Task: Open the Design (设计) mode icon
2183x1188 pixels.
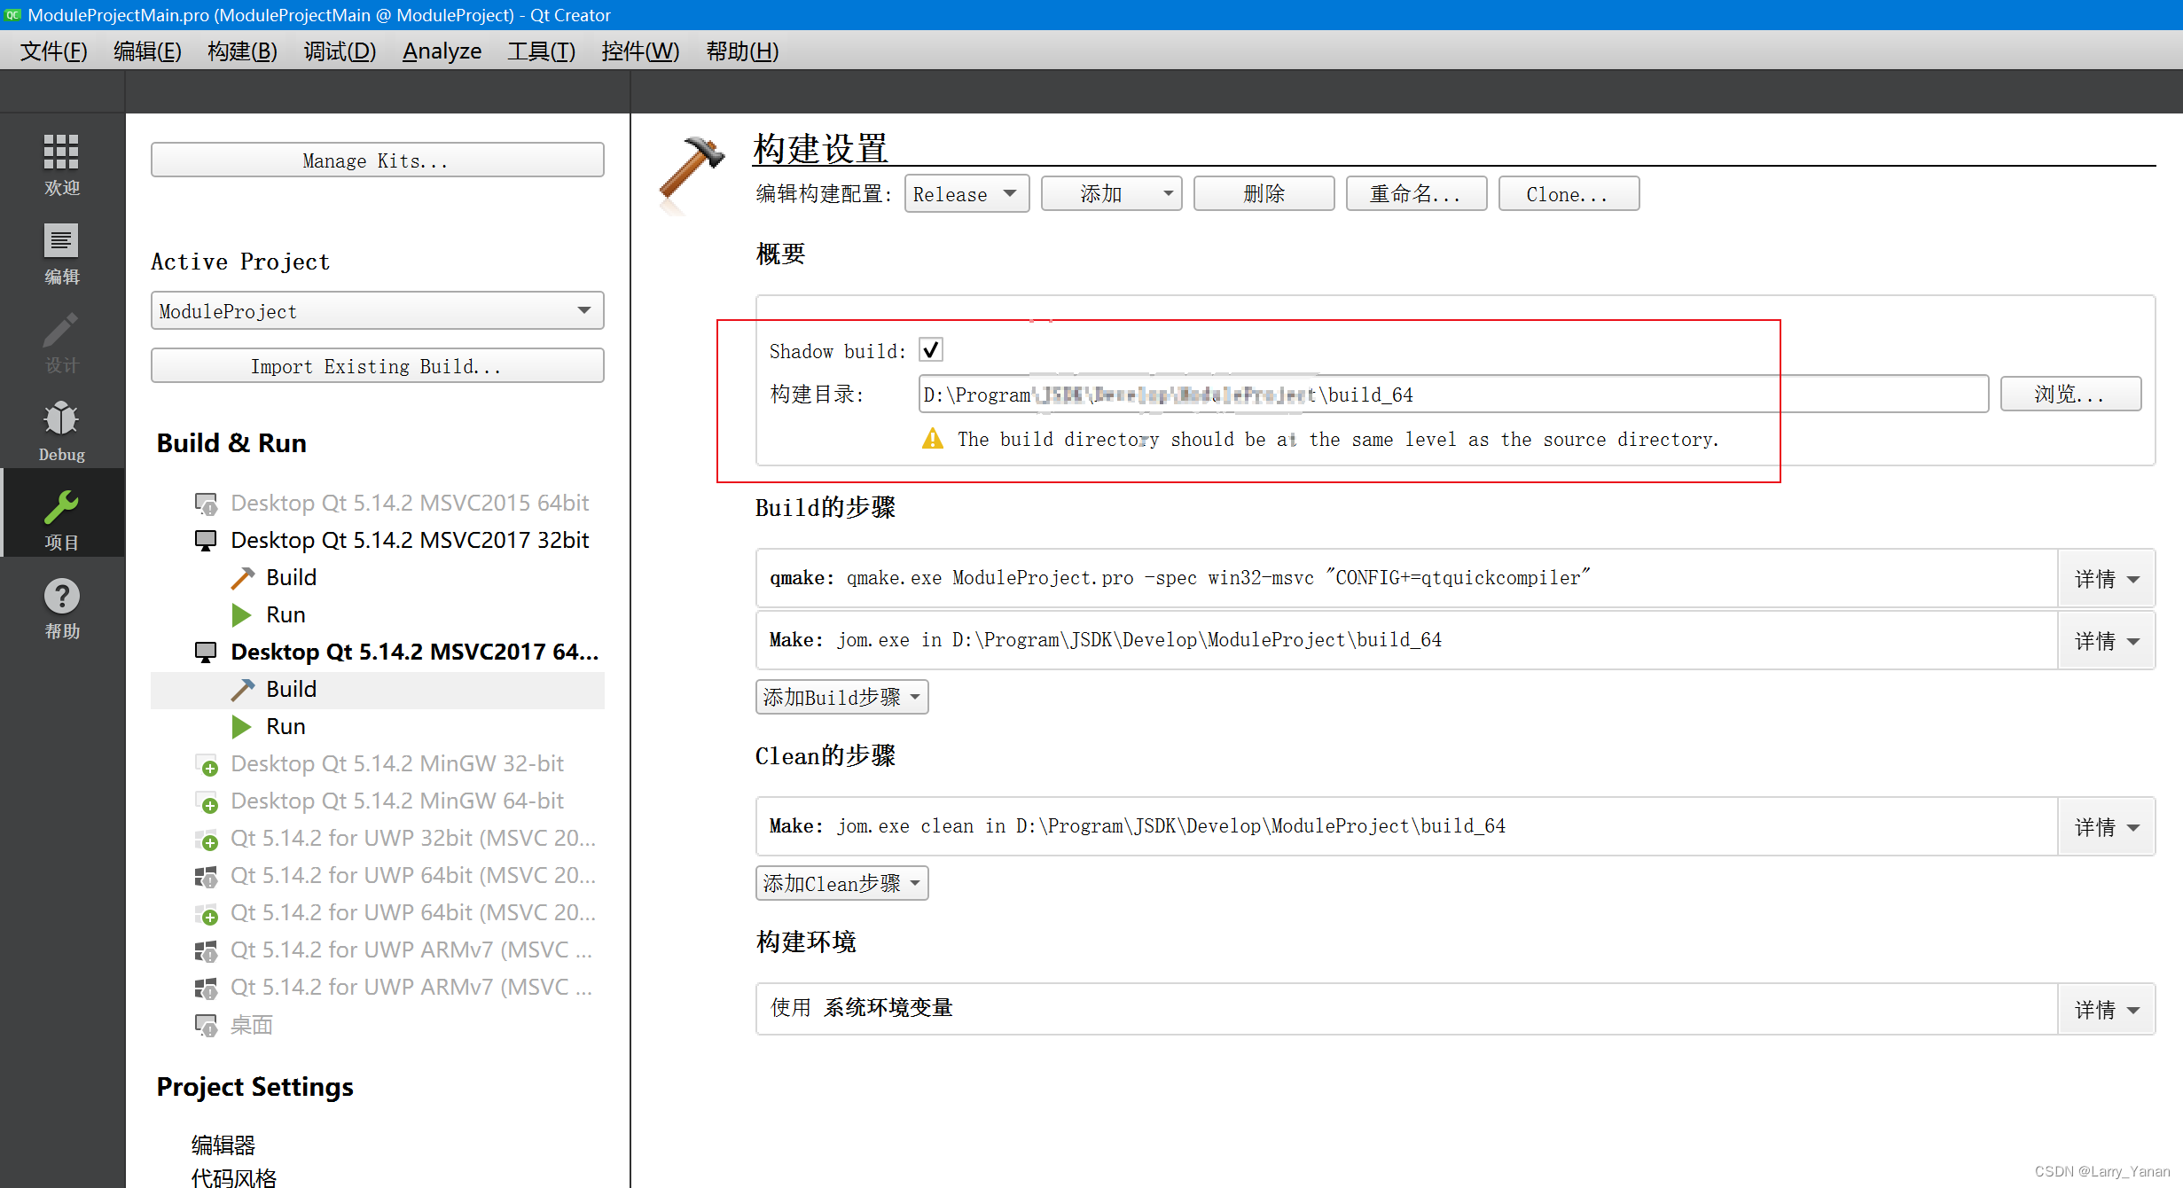Action: tap(61, 330)
